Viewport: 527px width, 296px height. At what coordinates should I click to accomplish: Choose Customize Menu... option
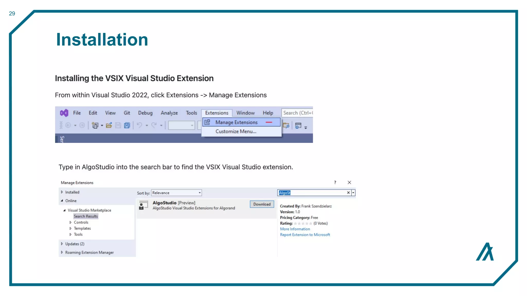(236, 131)
